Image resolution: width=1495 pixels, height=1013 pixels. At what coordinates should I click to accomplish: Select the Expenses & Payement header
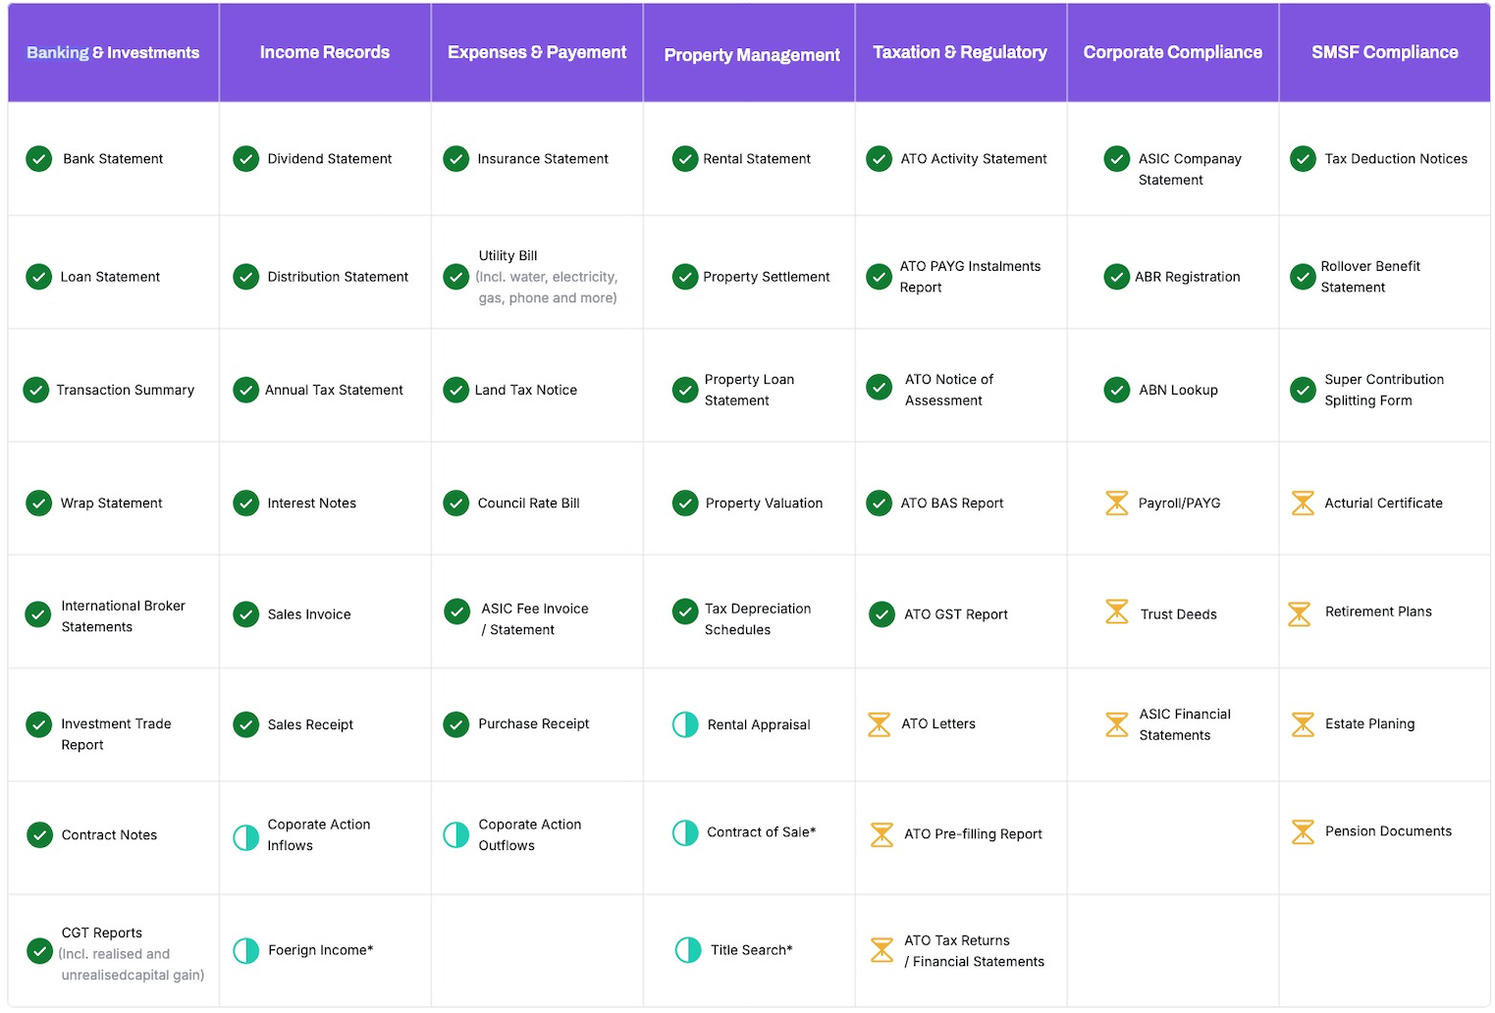(x=537, y=53)
